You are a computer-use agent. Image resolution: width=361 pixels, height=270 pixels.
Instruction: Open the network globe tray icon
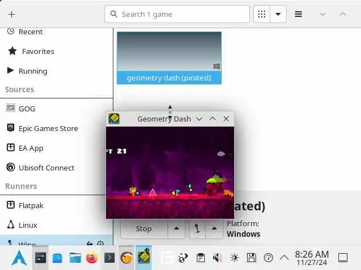click(x=183, y=258)
